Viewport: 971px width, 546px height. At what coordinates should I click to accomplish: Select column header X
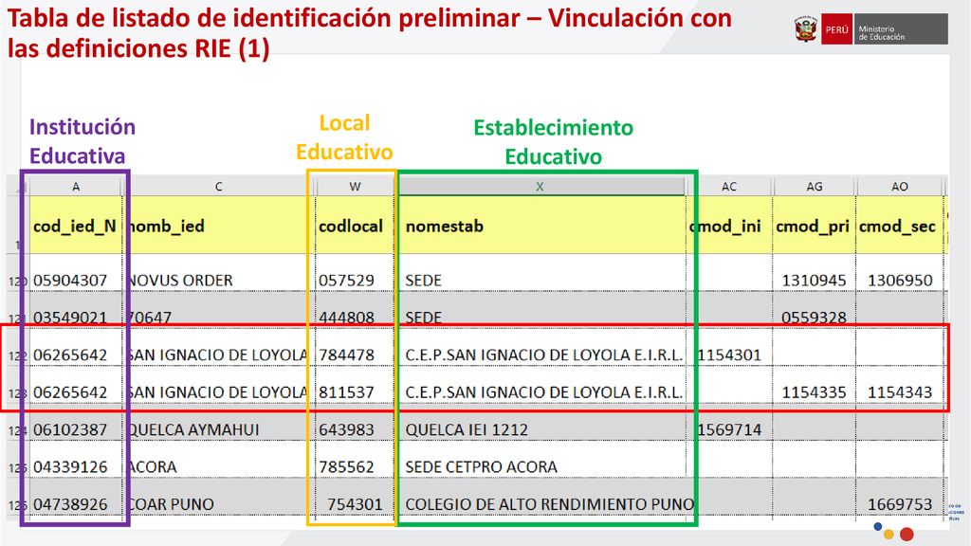tap(540, 187)
